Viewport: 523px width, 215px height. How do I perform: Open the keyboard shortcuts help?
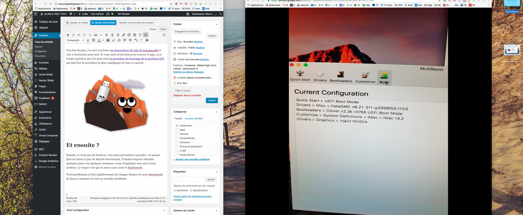pyautogui.click(x=147, y=40)
